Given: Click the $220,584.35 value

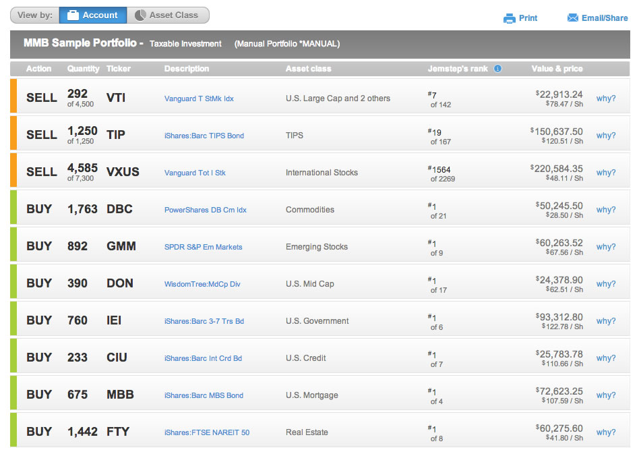Looking at the screenshot, I should [x=557, y=169].
